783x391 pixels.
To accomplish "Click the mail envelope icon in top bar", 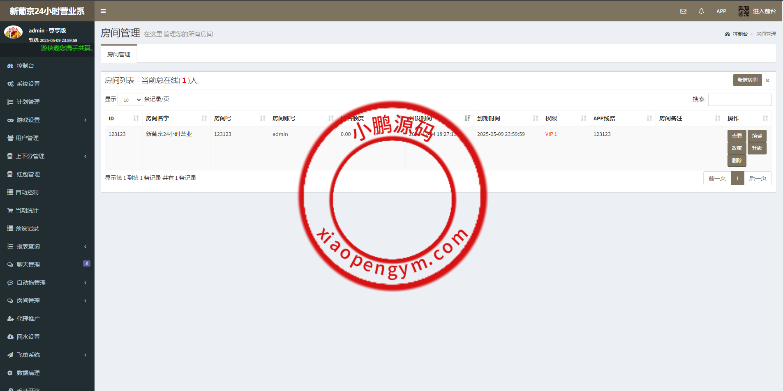I will click(x=684, y=11).
